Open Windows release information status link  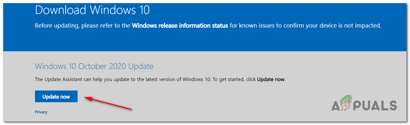coord(180,26)
